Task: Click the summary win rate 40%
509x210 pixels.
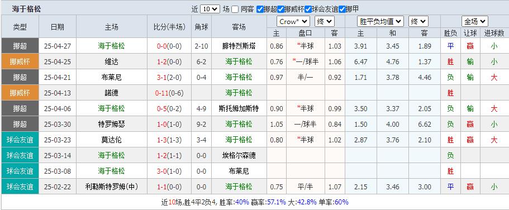Action: click(242, 202)
